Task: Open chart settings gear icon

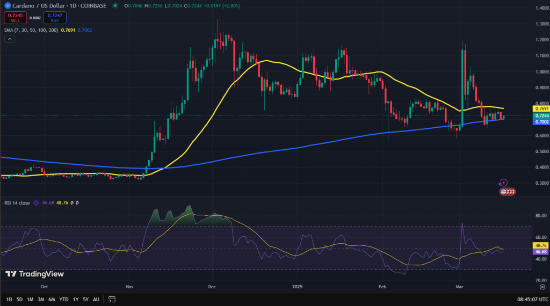Action: (542, 287)
